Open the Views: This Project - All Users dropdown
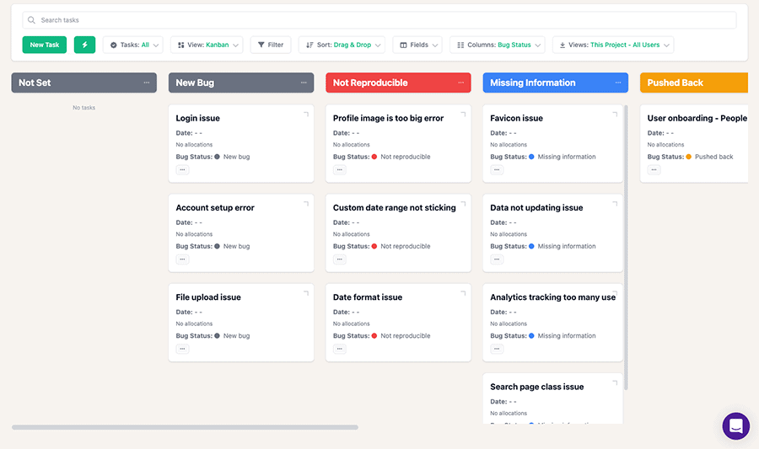 tap(612, 45)
